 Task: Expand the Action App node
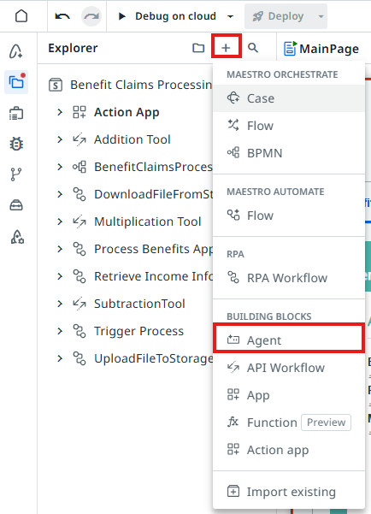coord(60,112)
